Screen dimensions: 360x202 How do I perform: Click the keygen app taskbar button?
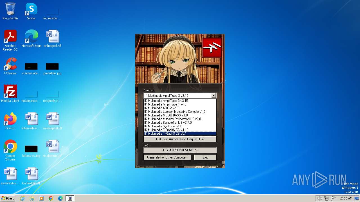tap(70, 198)
